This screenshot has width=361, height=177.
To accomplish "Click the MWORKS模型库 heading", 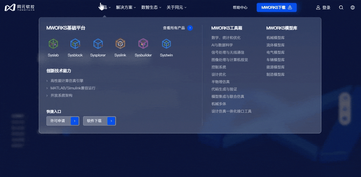I will [282, 28].
